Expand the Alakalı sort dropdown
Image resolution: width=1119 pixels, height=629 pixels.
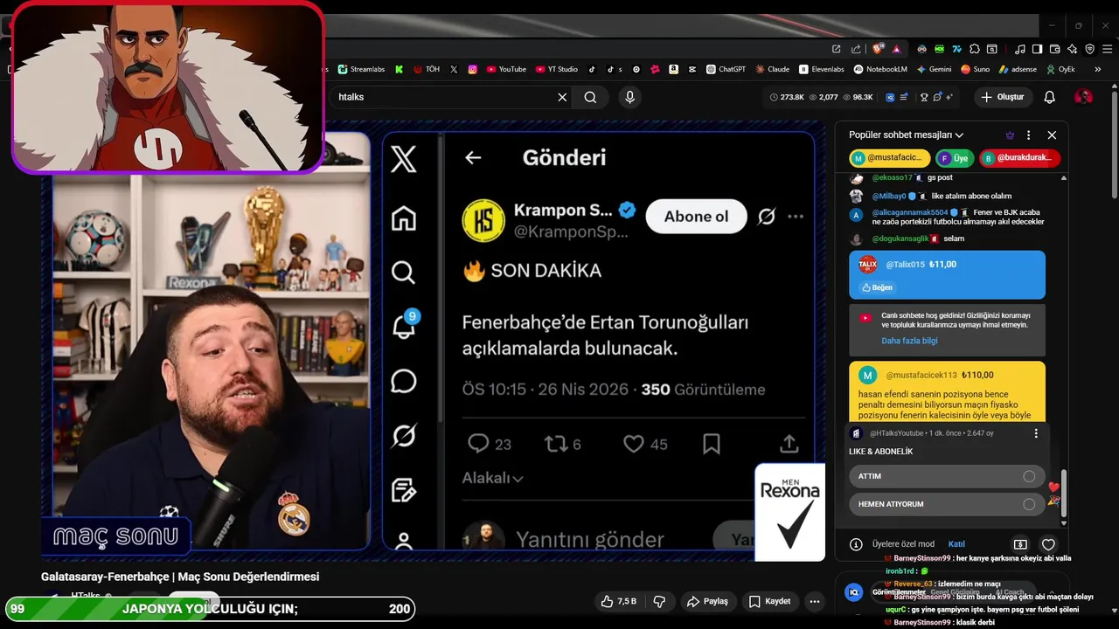coord(492,478)
